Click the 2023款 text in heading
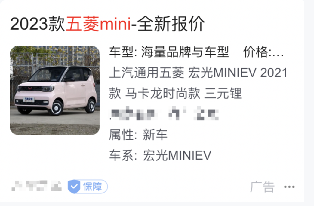This screenshot has width=314, height=206. (38, 24)
